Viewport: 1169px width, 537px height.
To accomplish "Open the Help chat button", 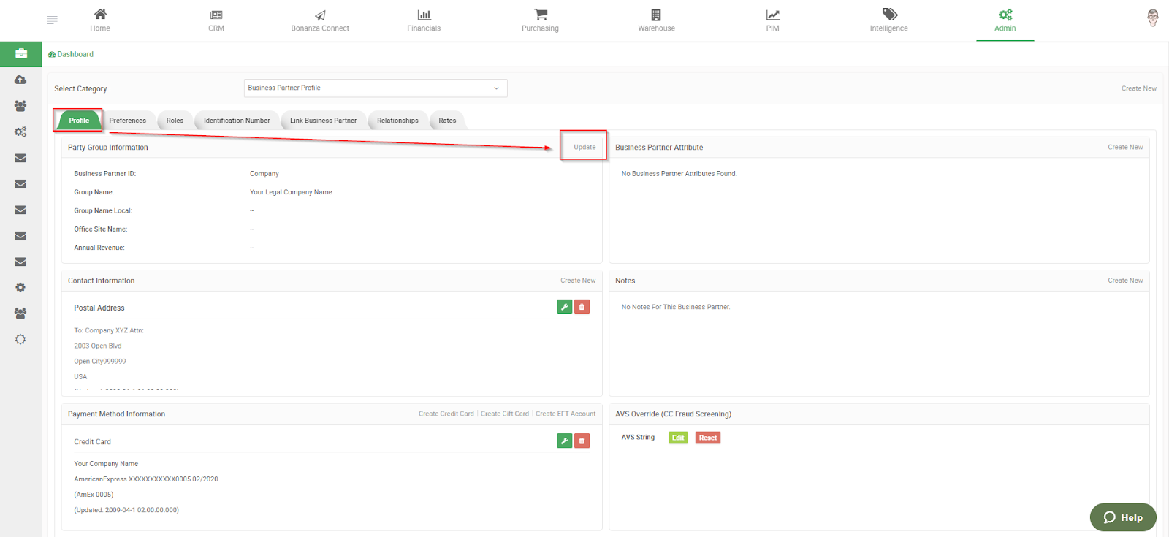I will [x=1123, y=517].
